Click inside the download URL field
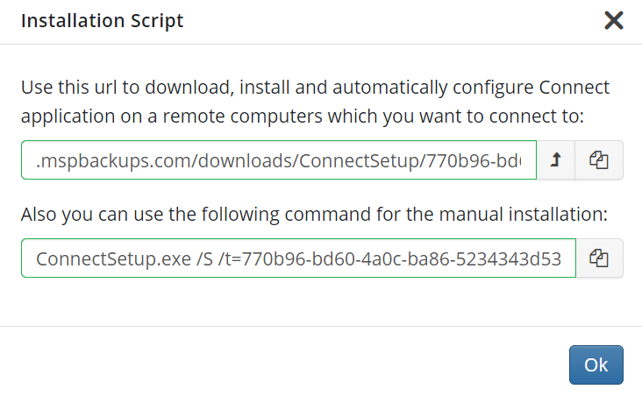Screen dimensions: 642x396 [x=278, y=160]
